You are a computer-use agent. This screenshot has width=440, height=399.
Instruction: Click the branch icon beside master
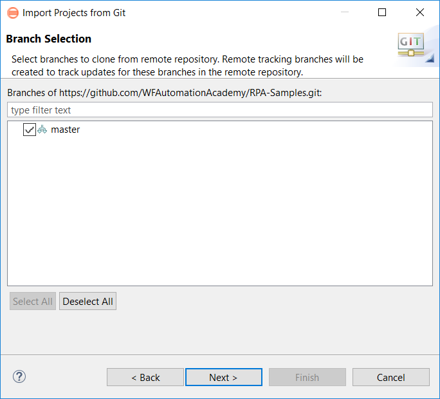tap(42, 130)
